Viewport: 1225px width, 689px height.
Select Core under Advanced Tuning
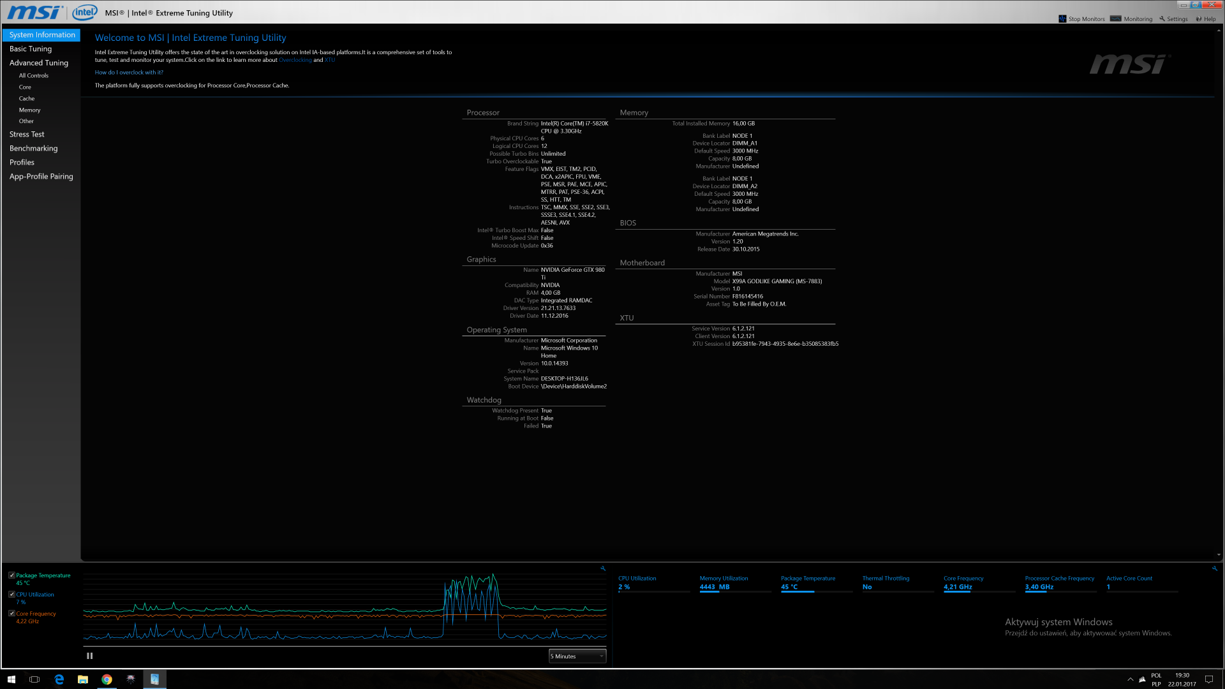click(x=25, y=87)
